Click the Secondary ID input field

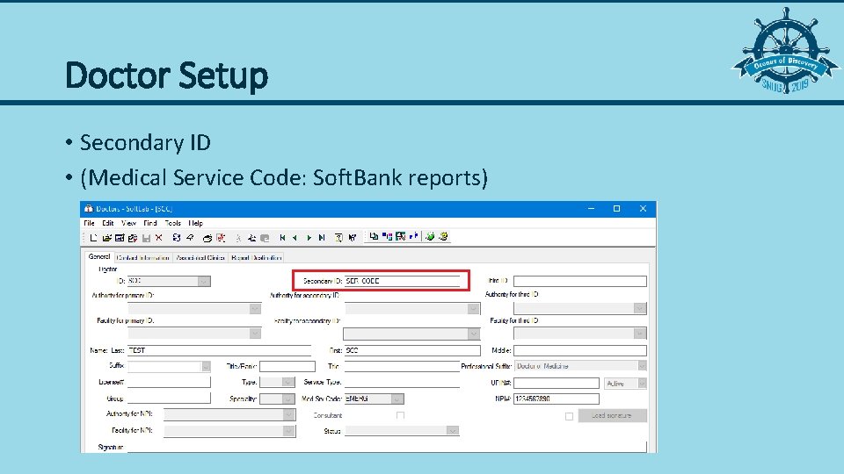[402, 281]
